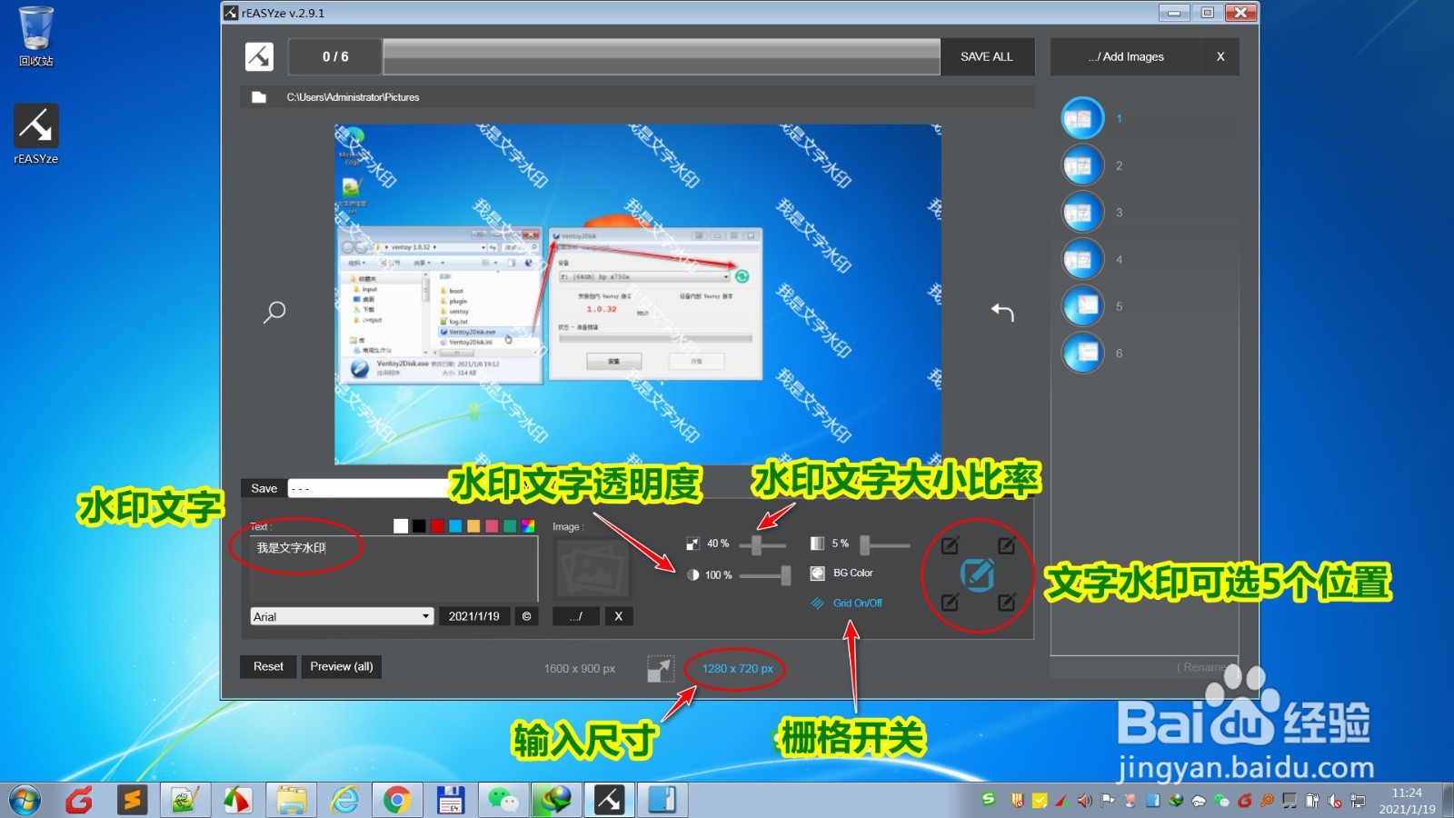Pick the black text color swatch

pos(419,526)
